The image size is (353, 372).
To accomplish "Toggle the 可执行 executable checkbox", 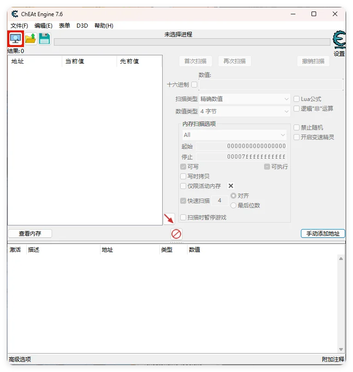I will [267, 166].
